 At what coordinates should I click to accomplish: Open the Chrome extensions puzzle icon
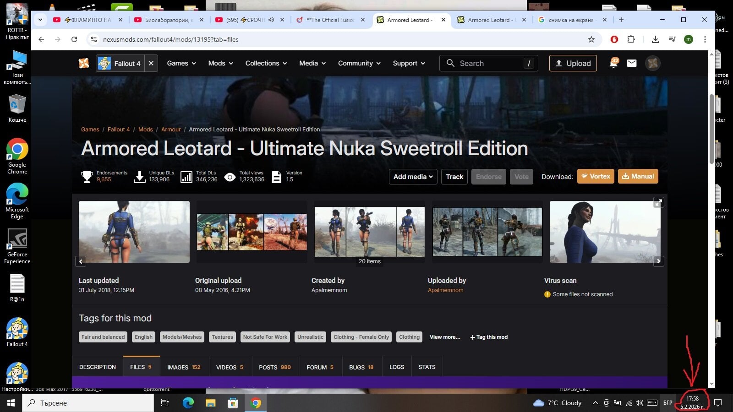point(631,39)
